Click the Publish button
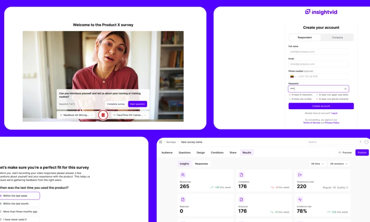The width and height of the screenshot is (370, 222). (362, 153)
